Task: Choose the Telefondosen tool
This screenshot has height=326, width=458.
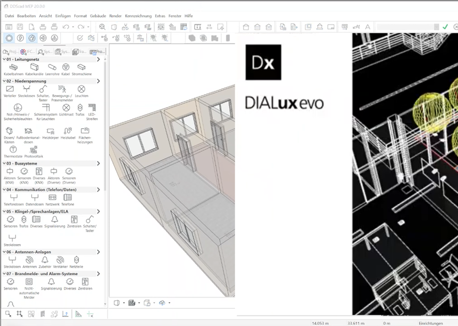Action: [14, 200]
